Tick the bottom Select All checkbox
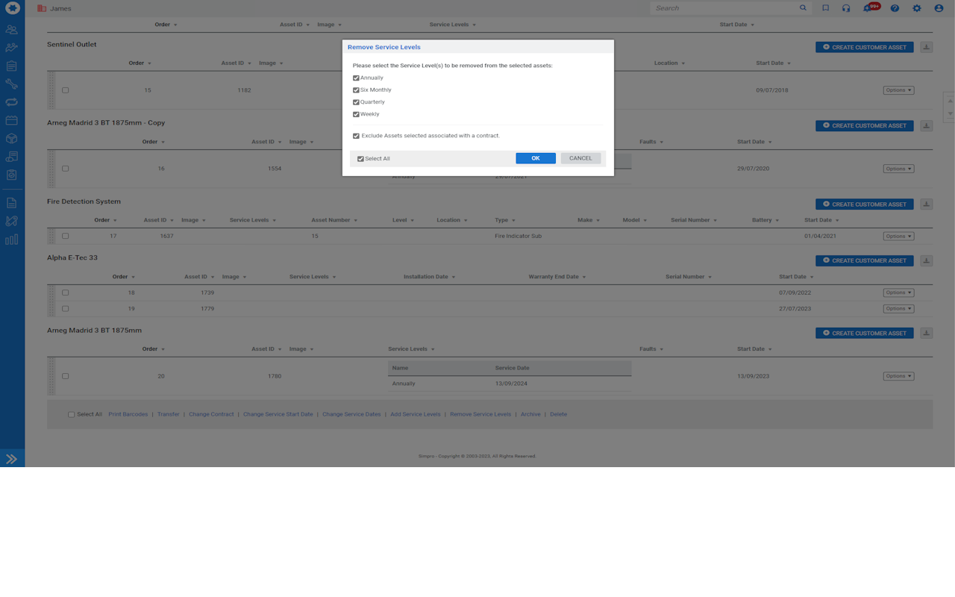Screen dimensions: 955x597 [x=72, y=414]
